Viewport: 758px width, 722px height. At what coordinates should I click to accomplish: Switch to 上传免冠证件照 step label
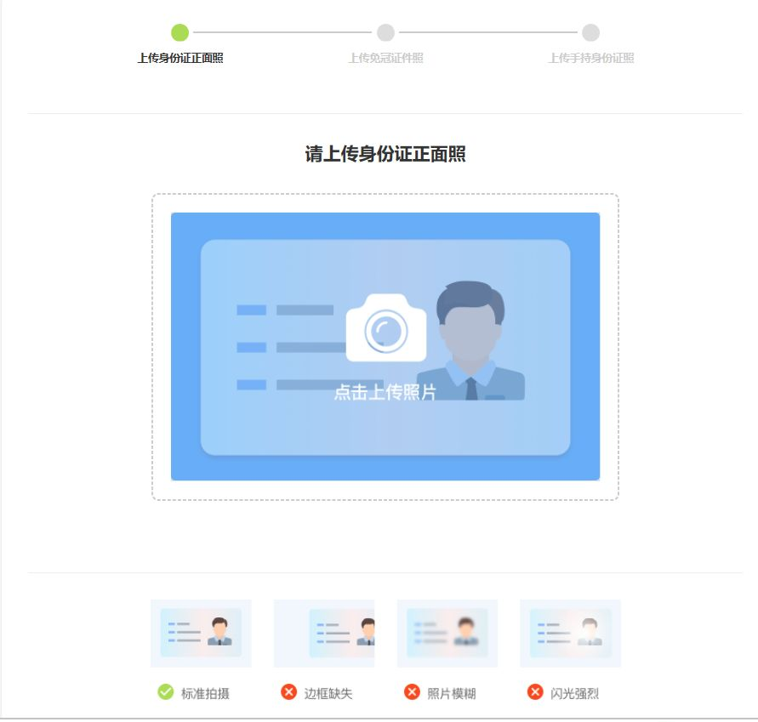pyautogui.click(x=385, y=59)
